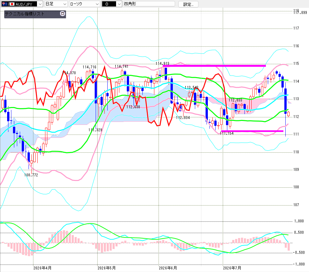Open the AUD/JPY currency pair dropdown arrow
Viewport: 309px width, 272px height.
(x=40, y=4)
